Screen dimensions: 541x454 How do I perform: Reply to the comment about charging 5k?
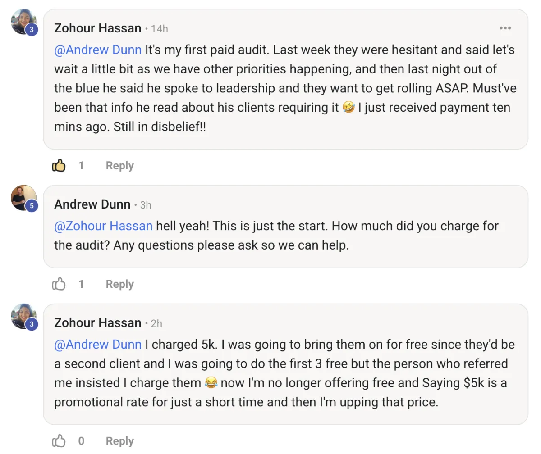(x=119, y=441)
